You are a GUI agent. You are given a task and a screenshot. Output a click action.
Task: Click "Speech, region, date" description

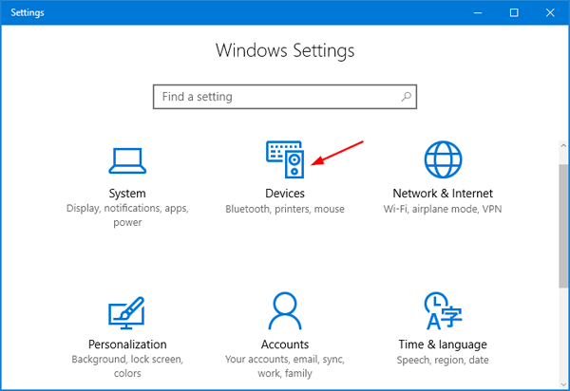pos(443,360)
